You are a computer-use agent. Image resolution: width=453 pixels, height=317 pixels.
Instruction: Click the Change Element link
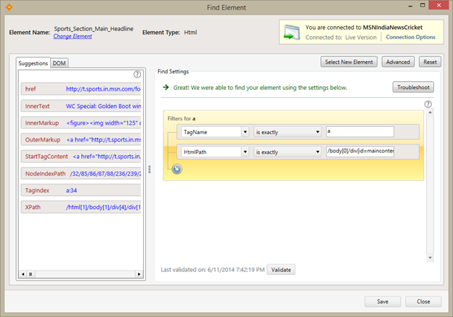pos(73,36)
